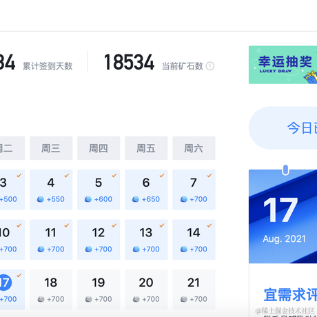Viewport: 317px width, 317px height.
Task: Click the orange checkmark on day 11
Action: [x=67, y=225]
